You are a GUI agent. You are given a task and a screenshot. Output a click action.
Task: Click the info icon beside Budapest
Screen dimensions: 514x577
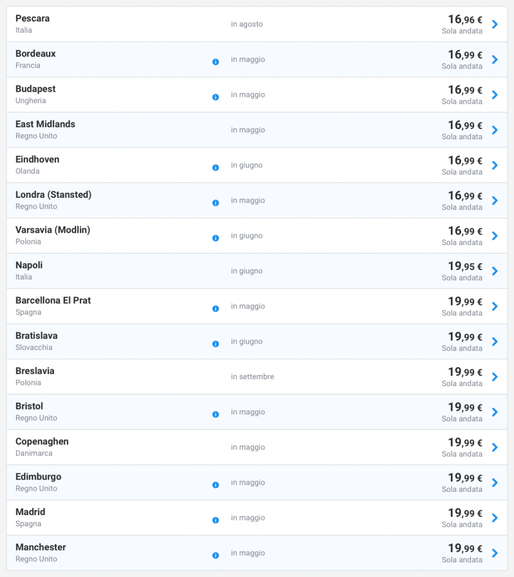tap(216, 97)
